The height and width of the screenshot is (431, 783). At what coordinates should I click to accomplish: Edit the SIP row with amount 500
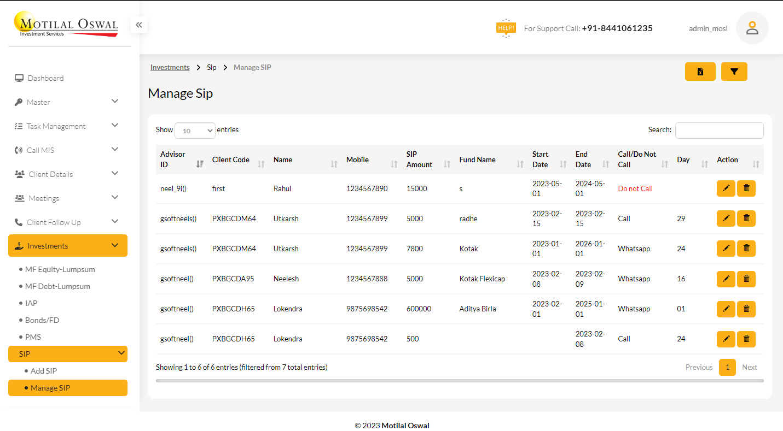click(726, 339)
